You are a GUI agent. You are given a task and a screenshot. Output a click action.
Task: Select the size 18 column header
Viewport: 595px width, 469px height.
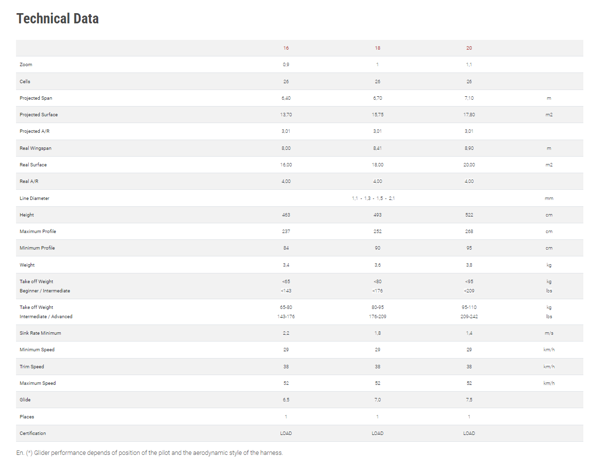coord(377,48)
